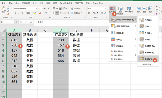
Task: Apply the red font color A
Action: [40, 13]
